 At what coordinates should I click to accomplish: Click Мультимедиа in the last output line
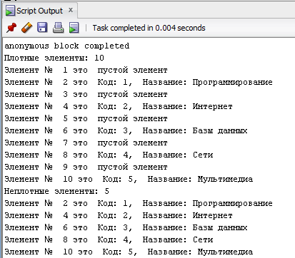click(225, 252)
